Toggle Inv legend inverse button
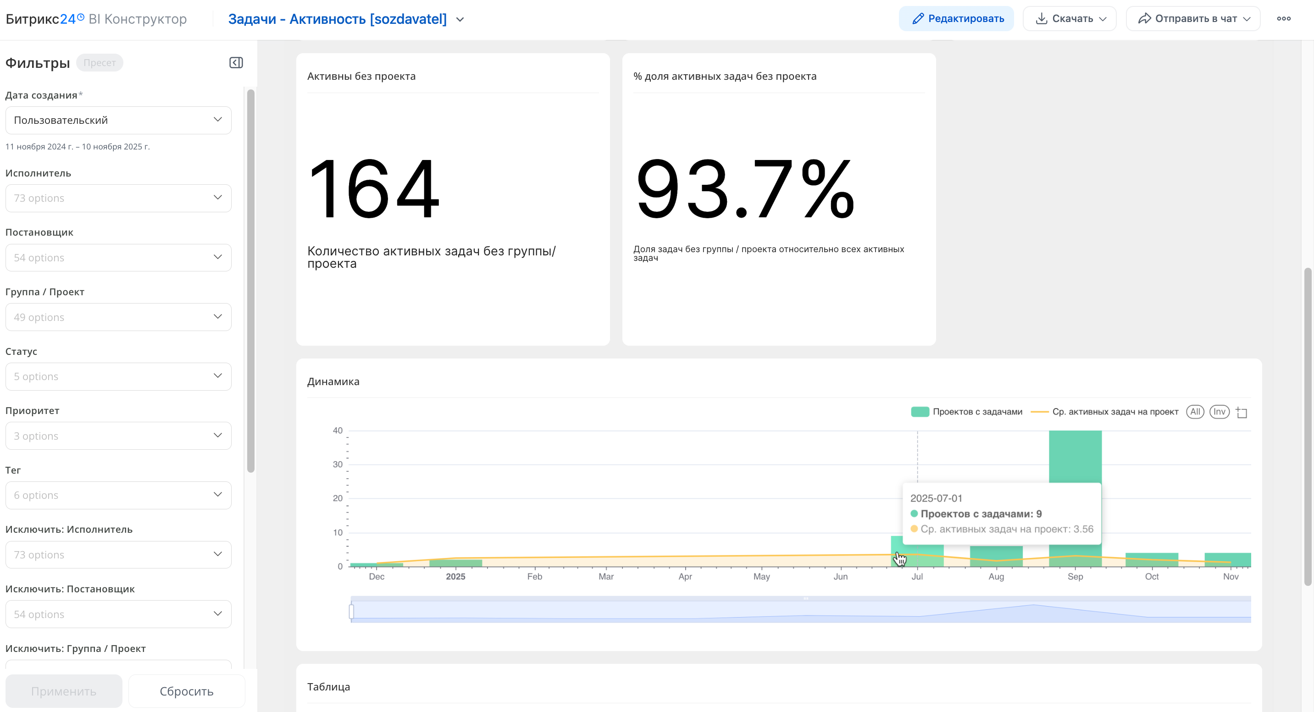Viewport: 1314px width, 712px height. [1219, 412]
